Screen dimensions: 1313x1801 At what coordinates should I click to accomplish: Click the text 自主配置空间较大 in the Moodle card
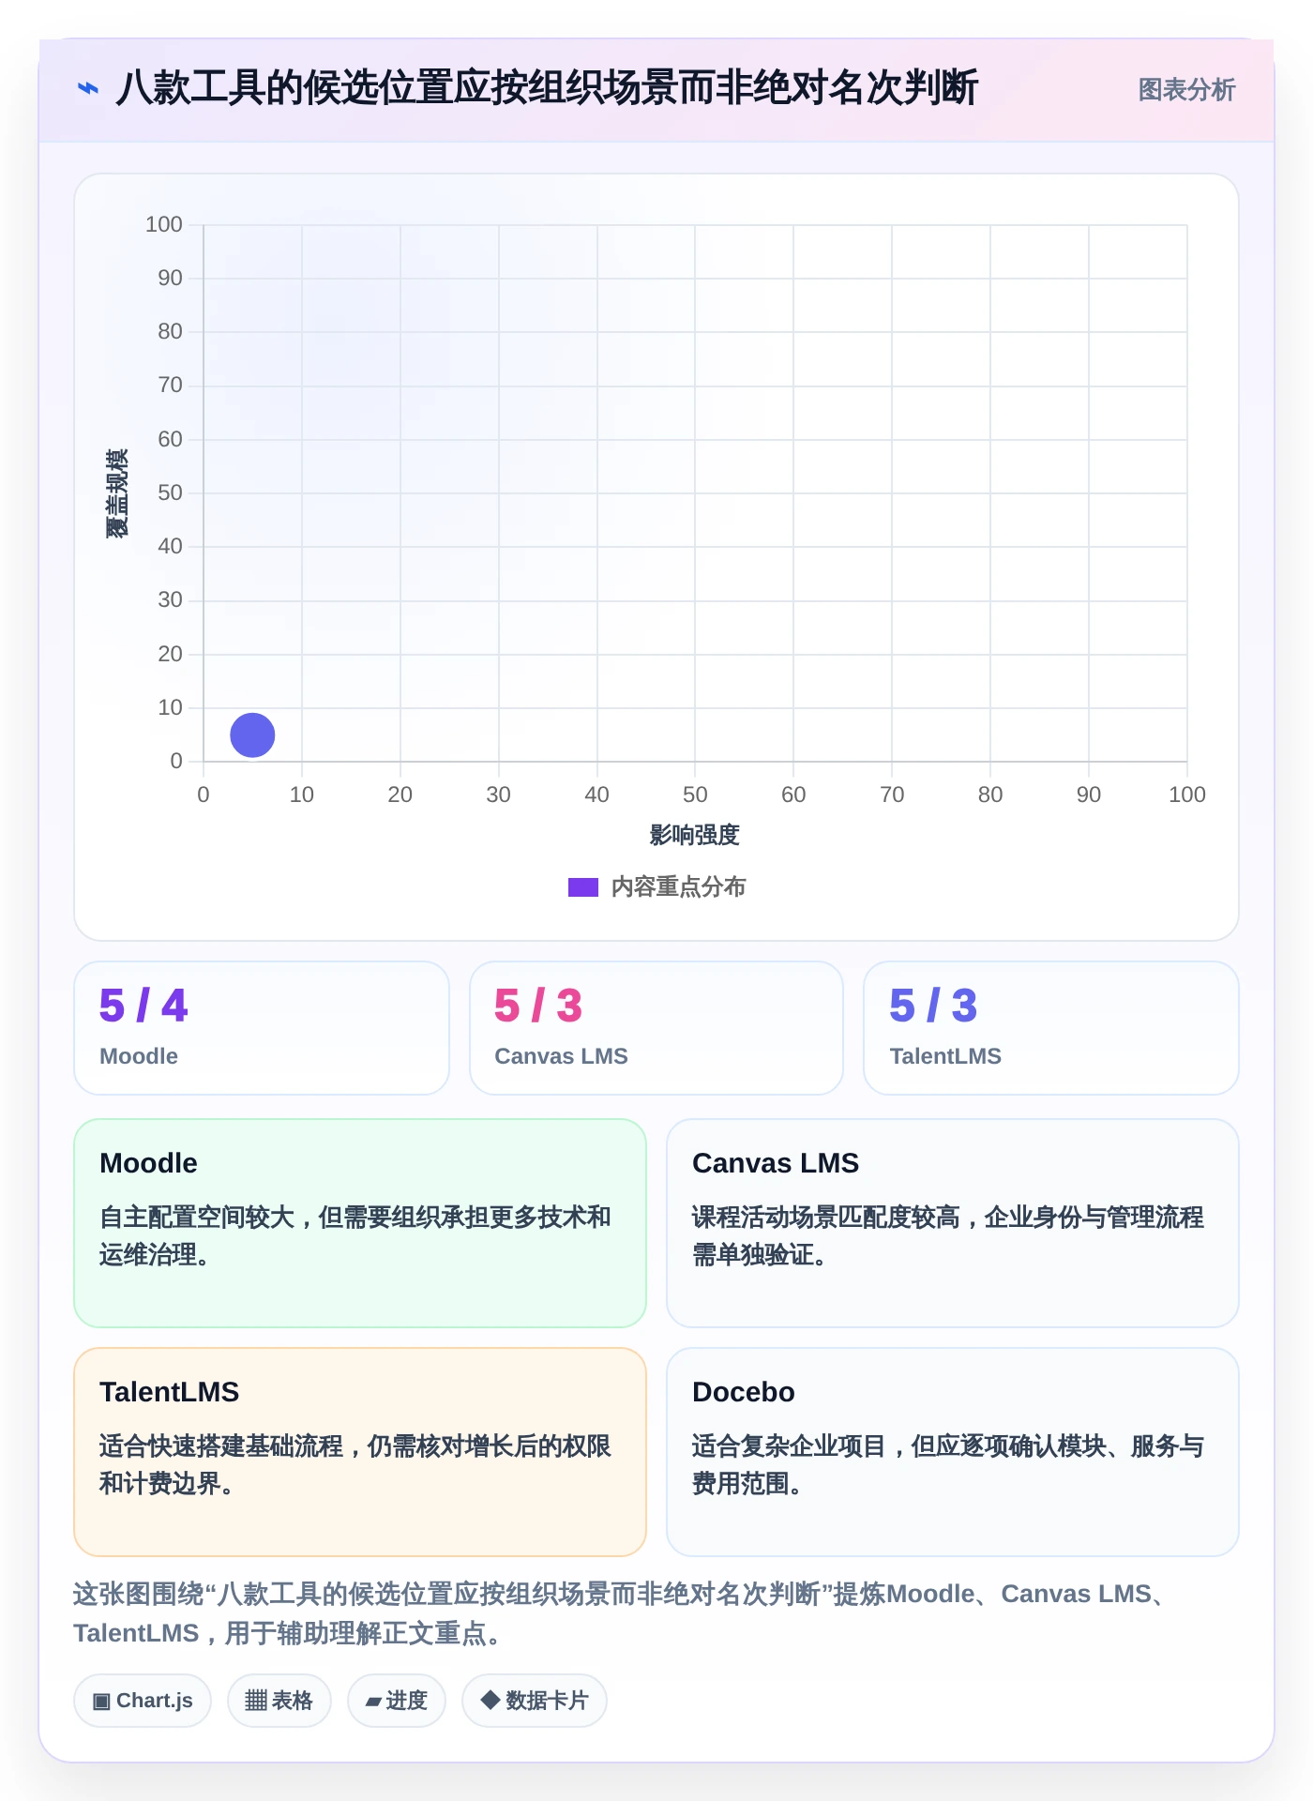pos(197,1218)
